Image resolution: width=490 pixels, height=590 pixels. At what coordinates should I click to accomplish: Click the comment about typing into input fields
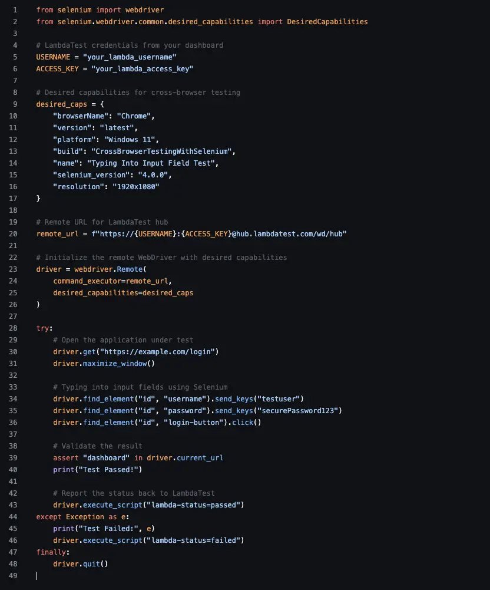coord(140,387)
